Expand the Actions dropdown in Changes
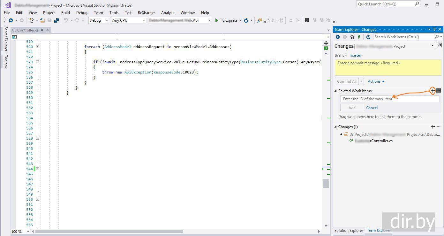Screen dimensions: 444x236 tap(376, 81)
